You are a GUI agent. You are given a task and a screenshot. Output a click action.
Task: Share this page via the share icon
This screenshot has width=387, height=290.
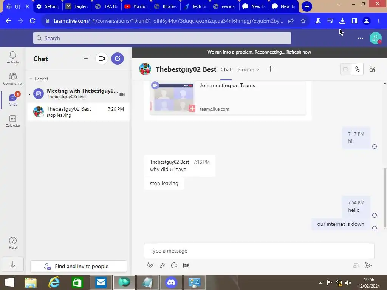pyautogui.click(x=291, y=21)
